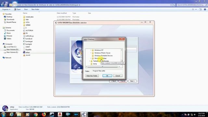
Task: Select Windows NT folder in tree
Action: click(x=99, y=50)
